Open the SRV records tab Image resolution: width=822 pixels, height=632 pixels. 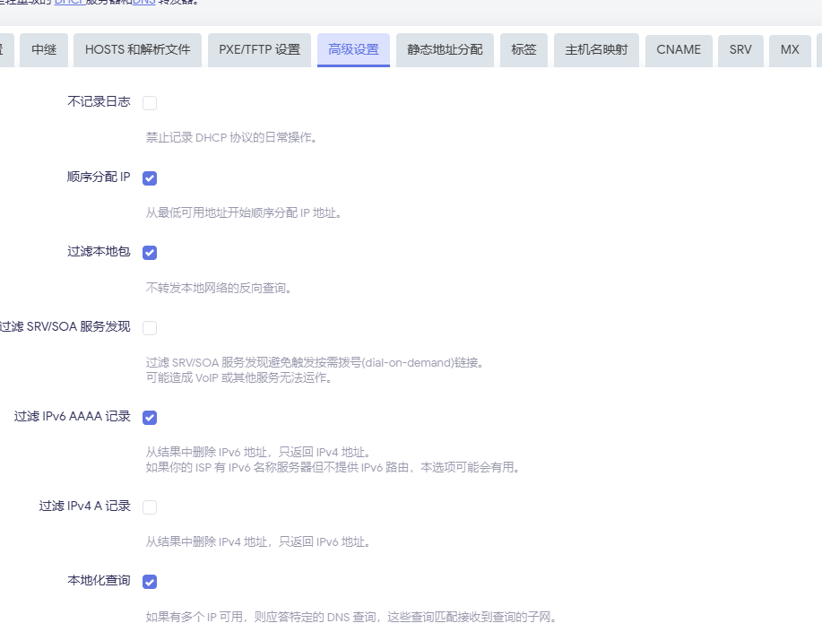click(x=740, y=50)
